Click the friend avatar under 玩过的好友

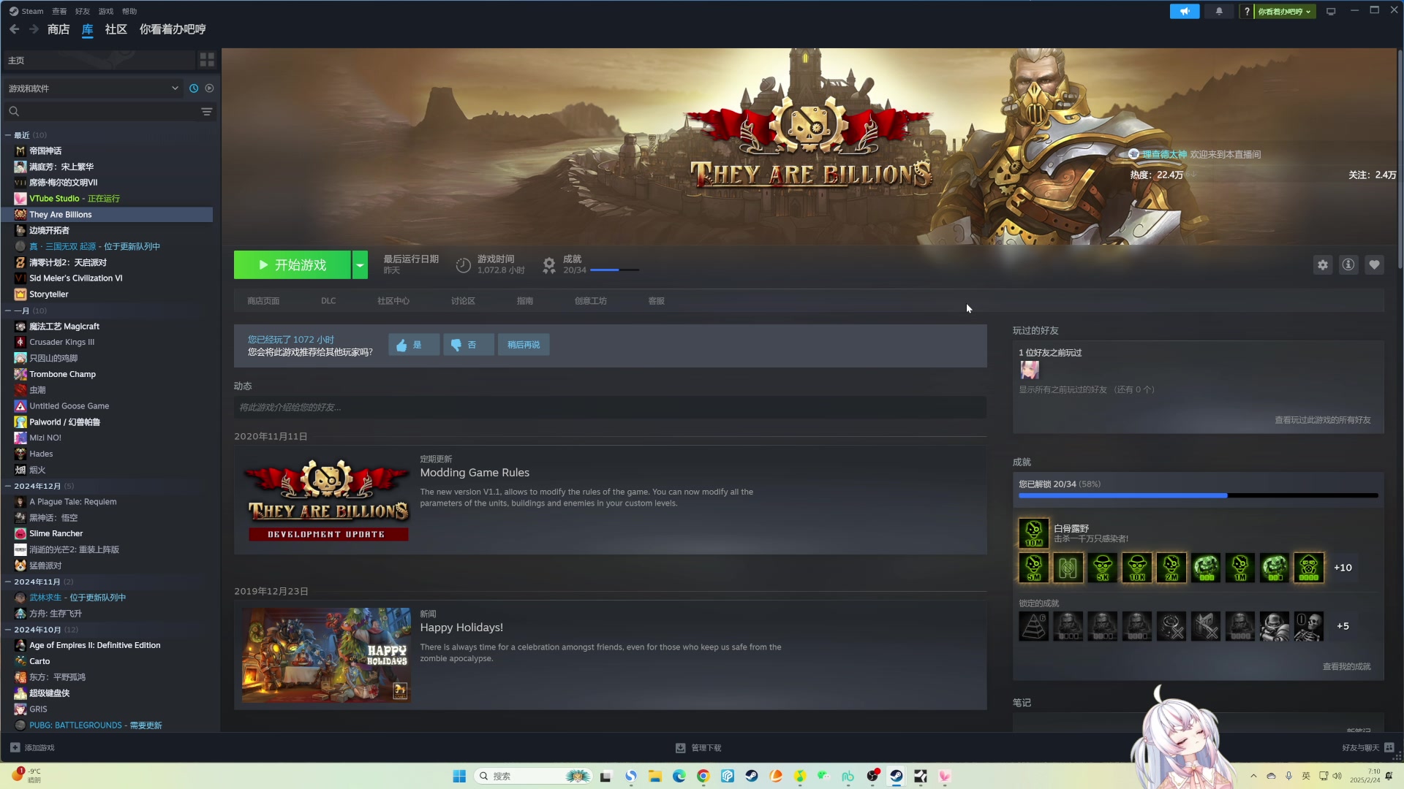pos(1030,370)
